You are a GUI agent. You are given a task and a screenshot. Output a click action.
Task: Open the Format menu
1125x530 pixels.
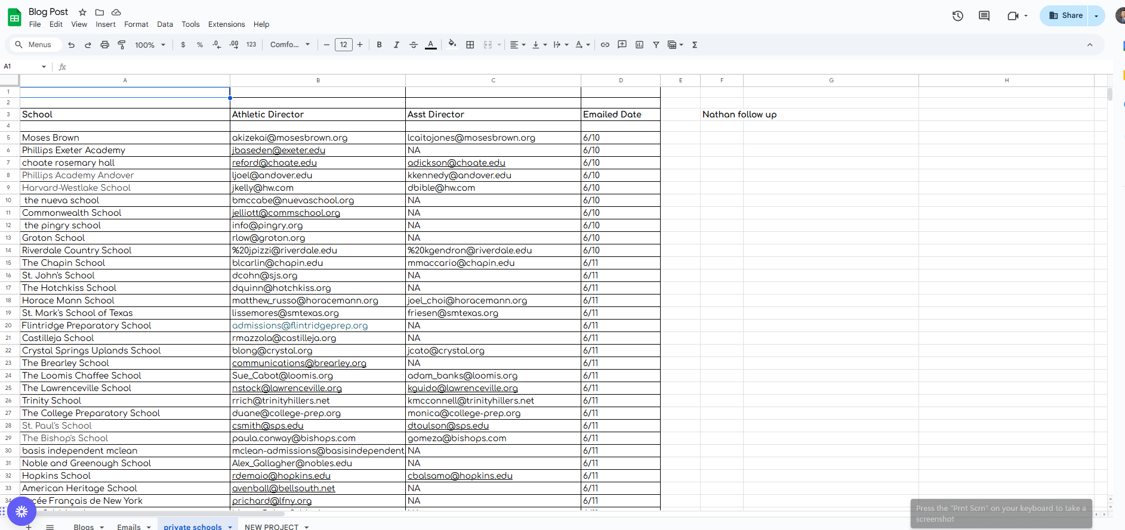click(136, 24)
